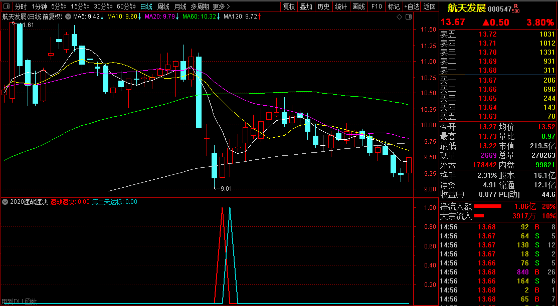This screenshot has width=558, height=306.
Task: Select the 1分钟 timeframe
Action: coord(39,7)
